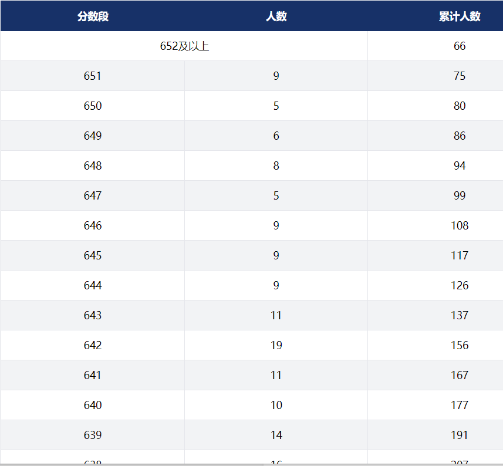
Task: Click cumulative value 94
Action: (460, 166)
